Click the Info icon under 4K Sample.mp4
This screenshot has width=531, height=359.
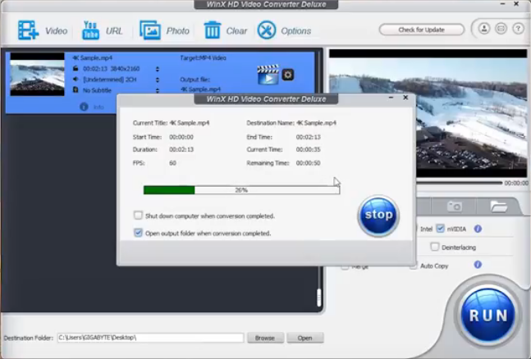pyautogui.click(x=84, y=107)
